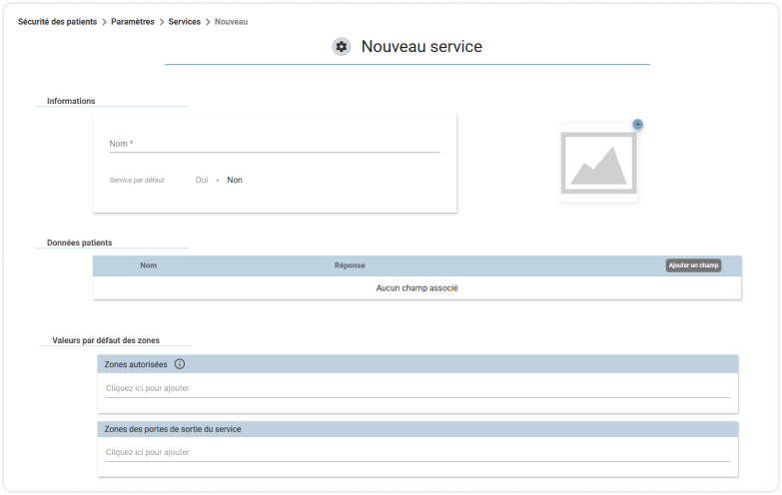The image size is (782, 495).
Task: Navigate to the Services breadcrumb
Action: pyautogui.click(x=184, y=21)
